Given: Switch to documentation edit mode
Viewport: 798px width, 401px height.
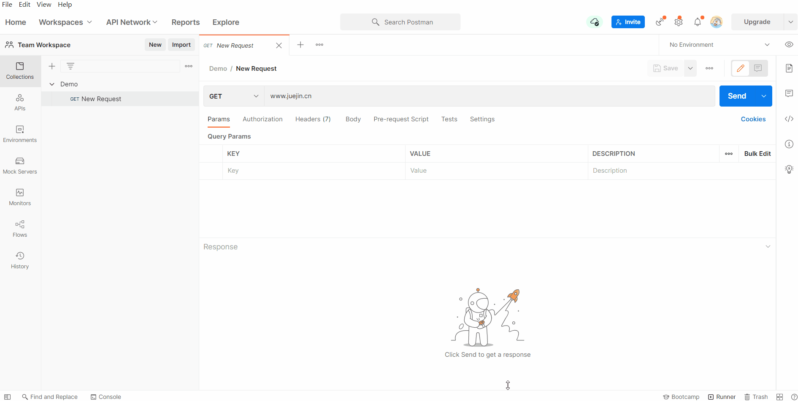Looking at the screenshot, I should click(x=741, y=68).
